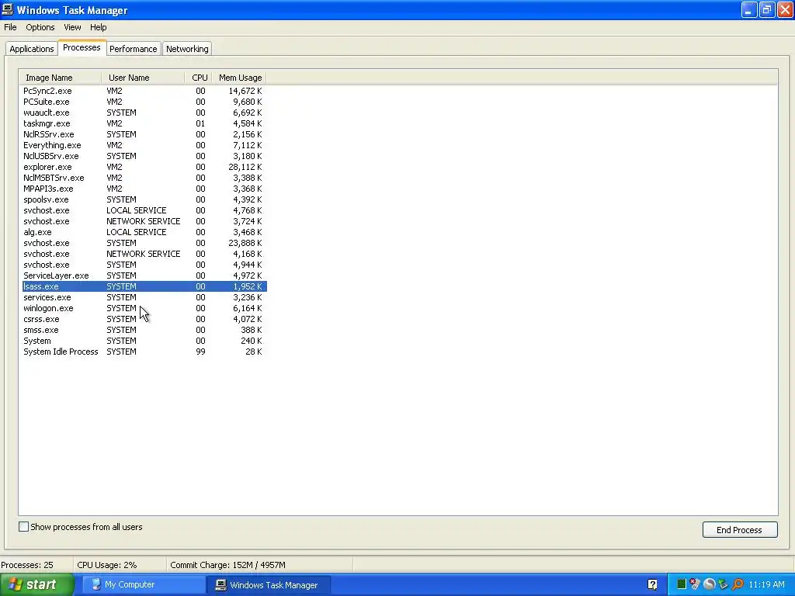795x596 pixels.
Task: Select the spoolsv.exe process
Action: click(144, 199)
